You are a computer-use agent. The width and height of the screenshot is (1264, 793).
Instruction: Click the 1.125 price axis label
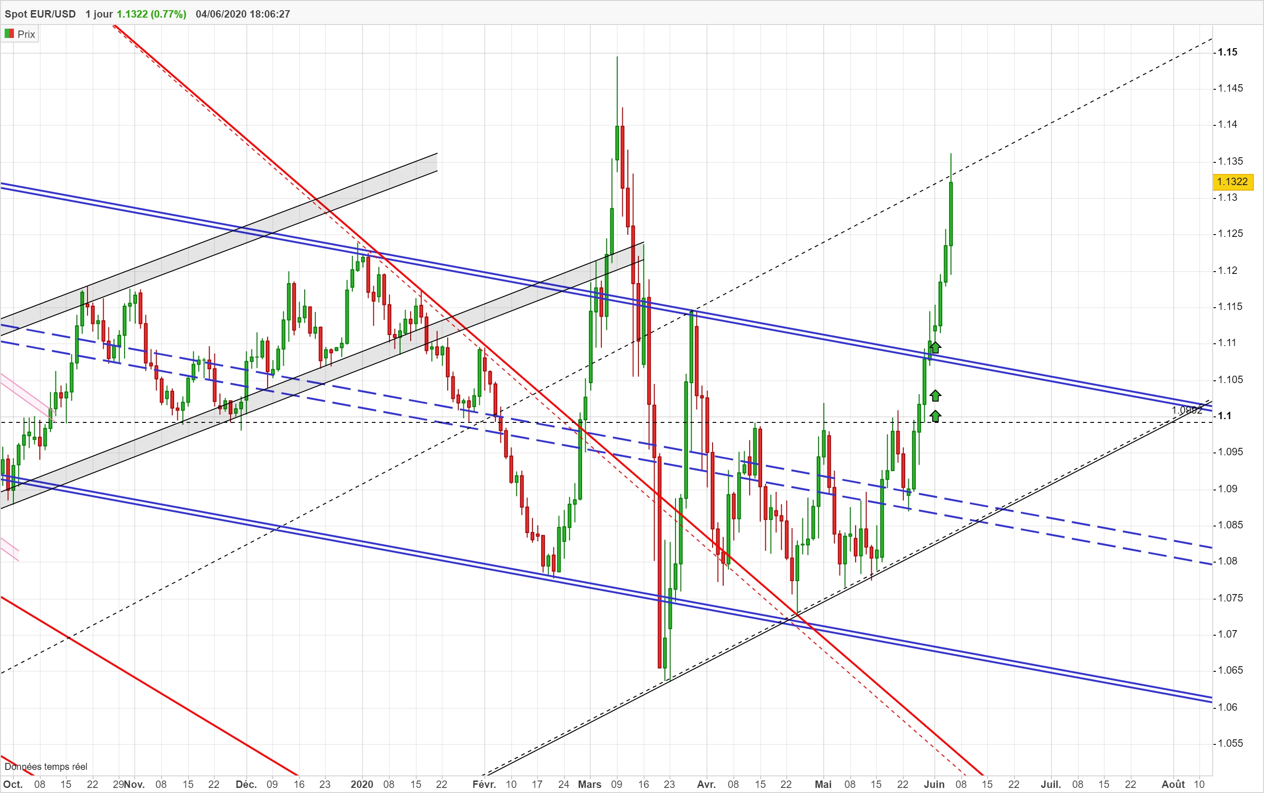1230,233
